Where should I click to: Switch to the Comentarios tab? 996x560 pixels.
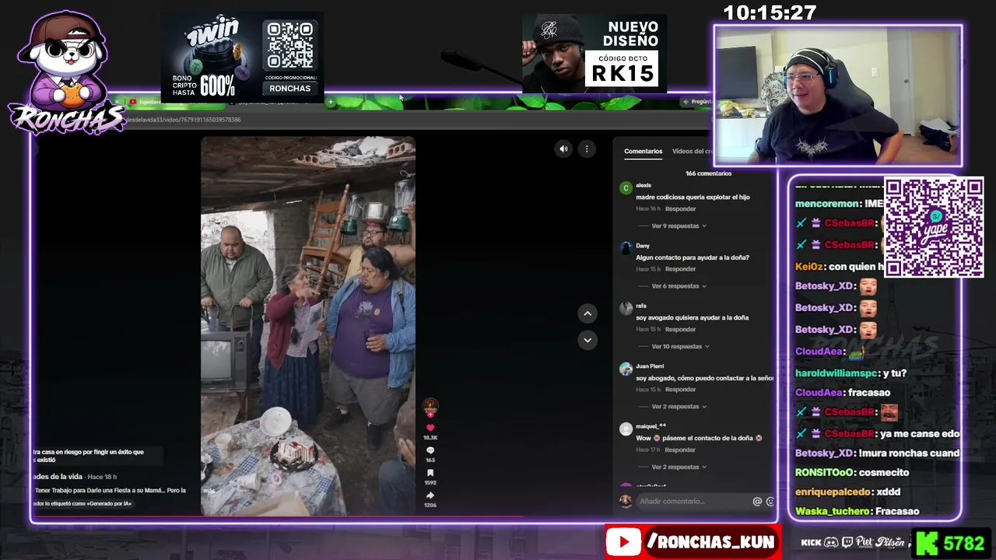(x=643, y=152)
